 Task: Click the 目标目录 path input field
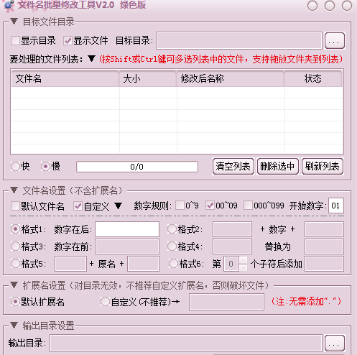[x=239, y=41]
